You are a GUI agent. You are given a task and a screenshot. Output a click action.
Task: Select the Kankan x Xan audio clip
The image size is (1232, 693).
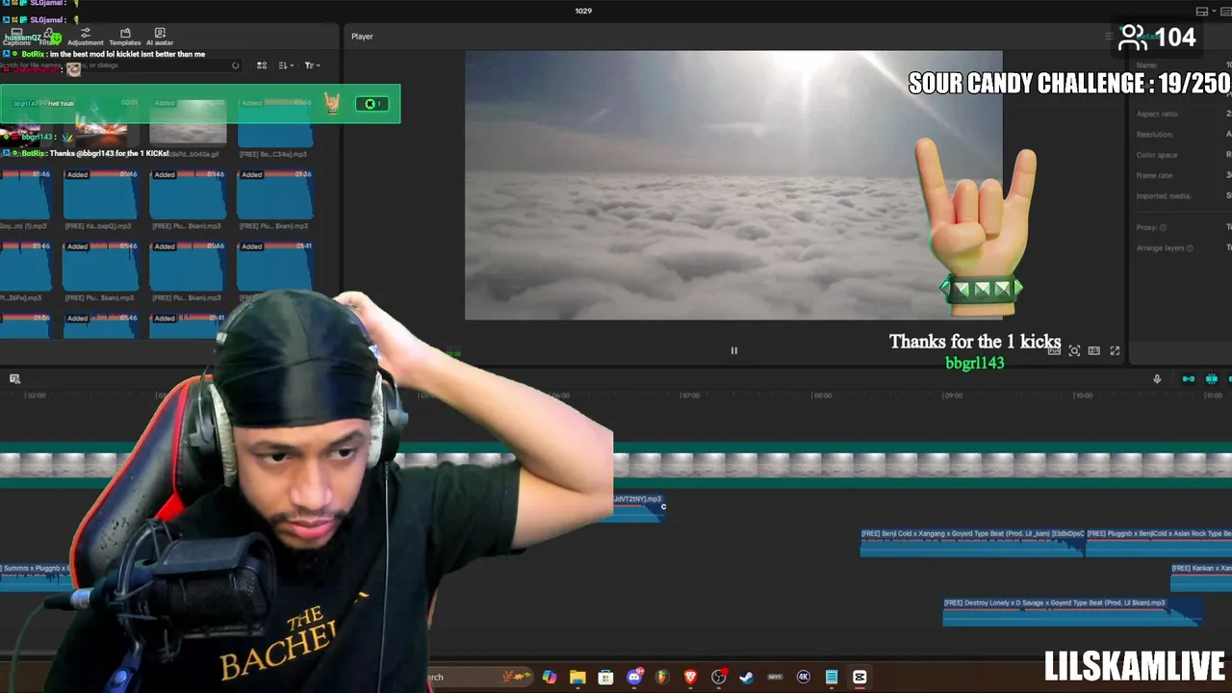[x=1201, y=577]
